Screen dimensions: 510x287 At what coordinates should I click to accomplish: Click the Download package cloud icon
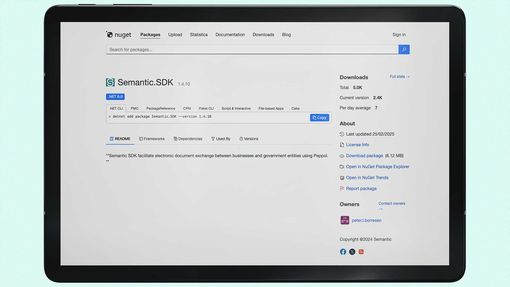[x=342, y=156]
